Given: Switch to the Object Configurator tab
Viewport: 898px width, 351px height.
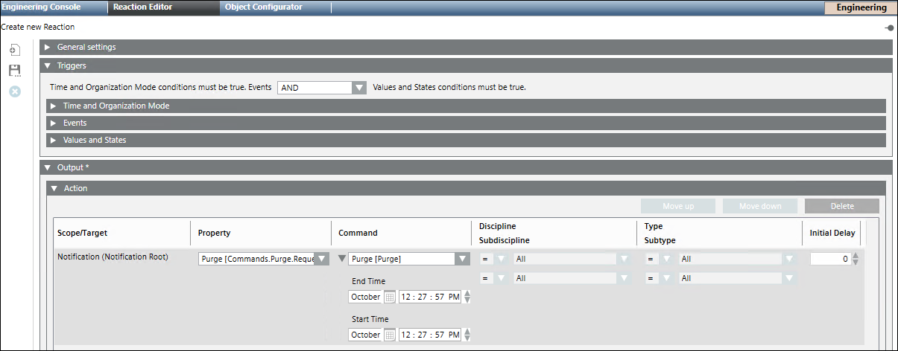Looking at the screenshot, I should coord(264,7).
